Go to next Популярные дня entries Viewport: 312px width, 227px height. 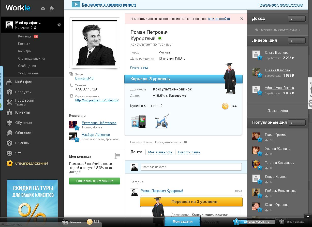tap(301, 123)
